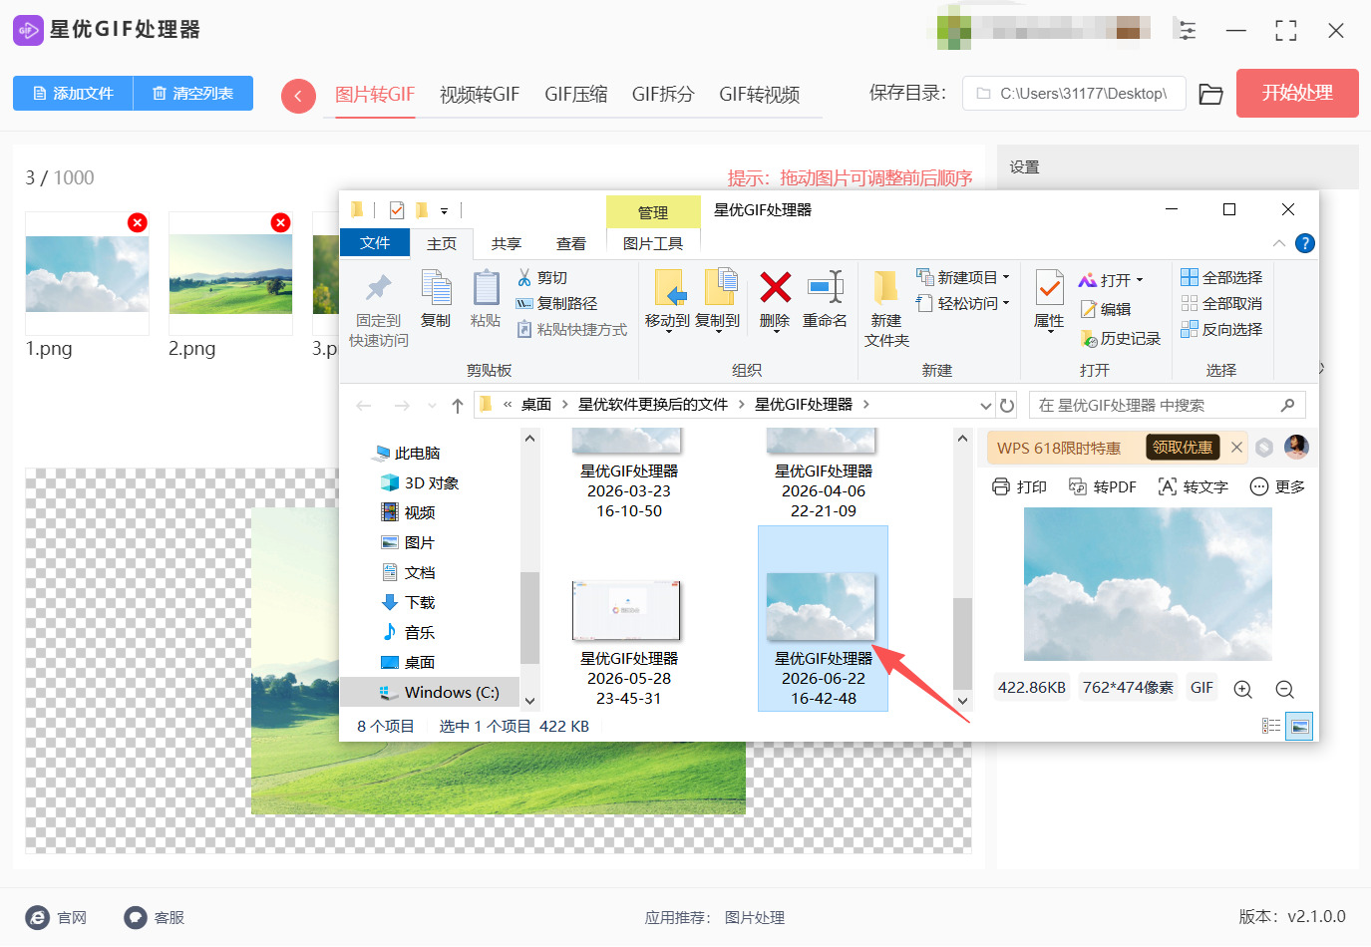The width and height of the screenshot is (1371, 947).
Task: Expand the address bar history dropdown
Action: coord(985,405)
